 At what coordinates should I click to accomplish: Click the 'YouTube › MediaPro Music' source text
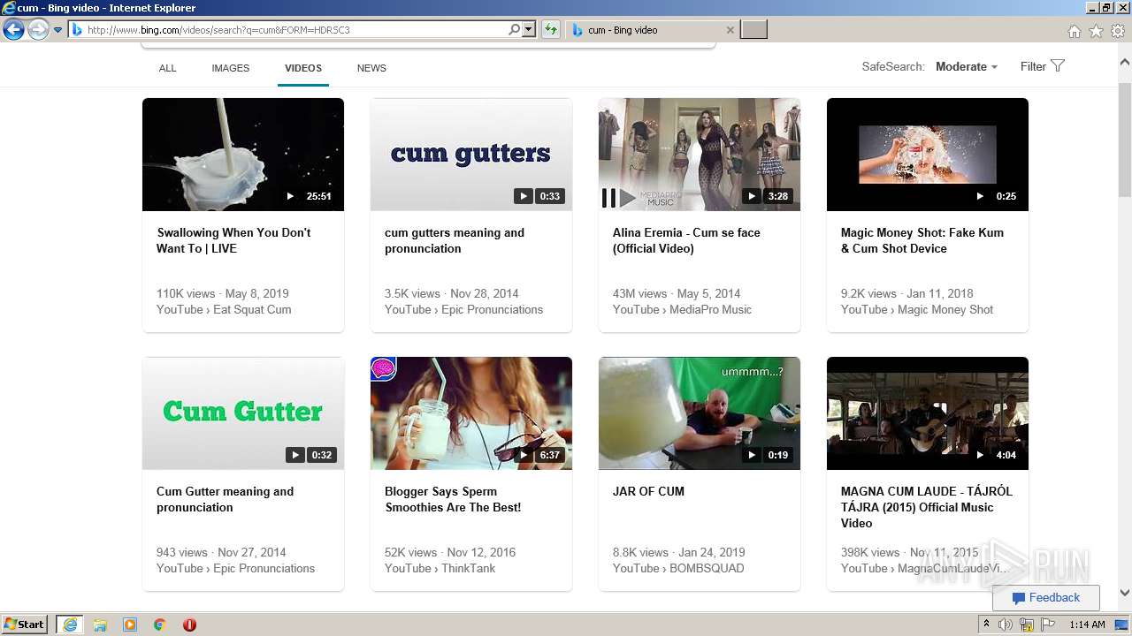[682, 309]
